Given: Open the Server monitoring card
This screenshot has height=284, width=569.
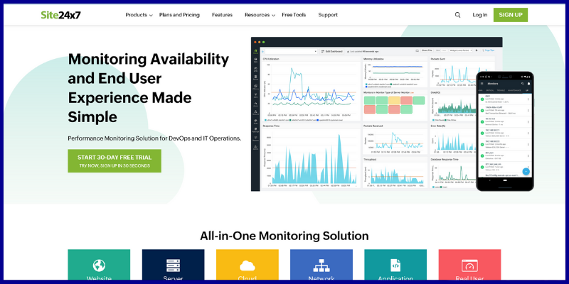Looking at the screenshot, I should (173, 264).
